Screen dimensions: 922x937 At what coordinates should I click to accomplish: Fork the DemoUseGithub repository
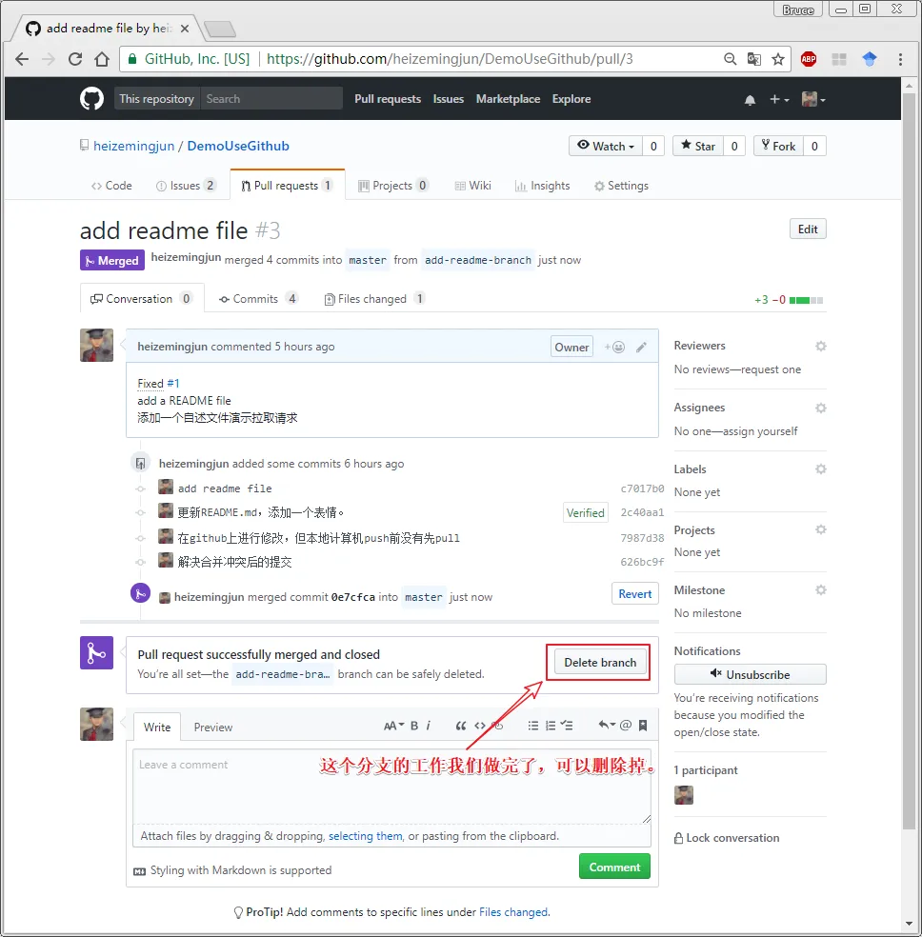778,147
